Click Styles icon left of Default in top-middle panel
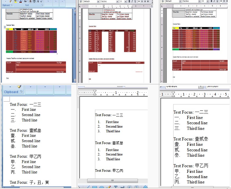The image size is (231, 189). (x=81, y=1)
